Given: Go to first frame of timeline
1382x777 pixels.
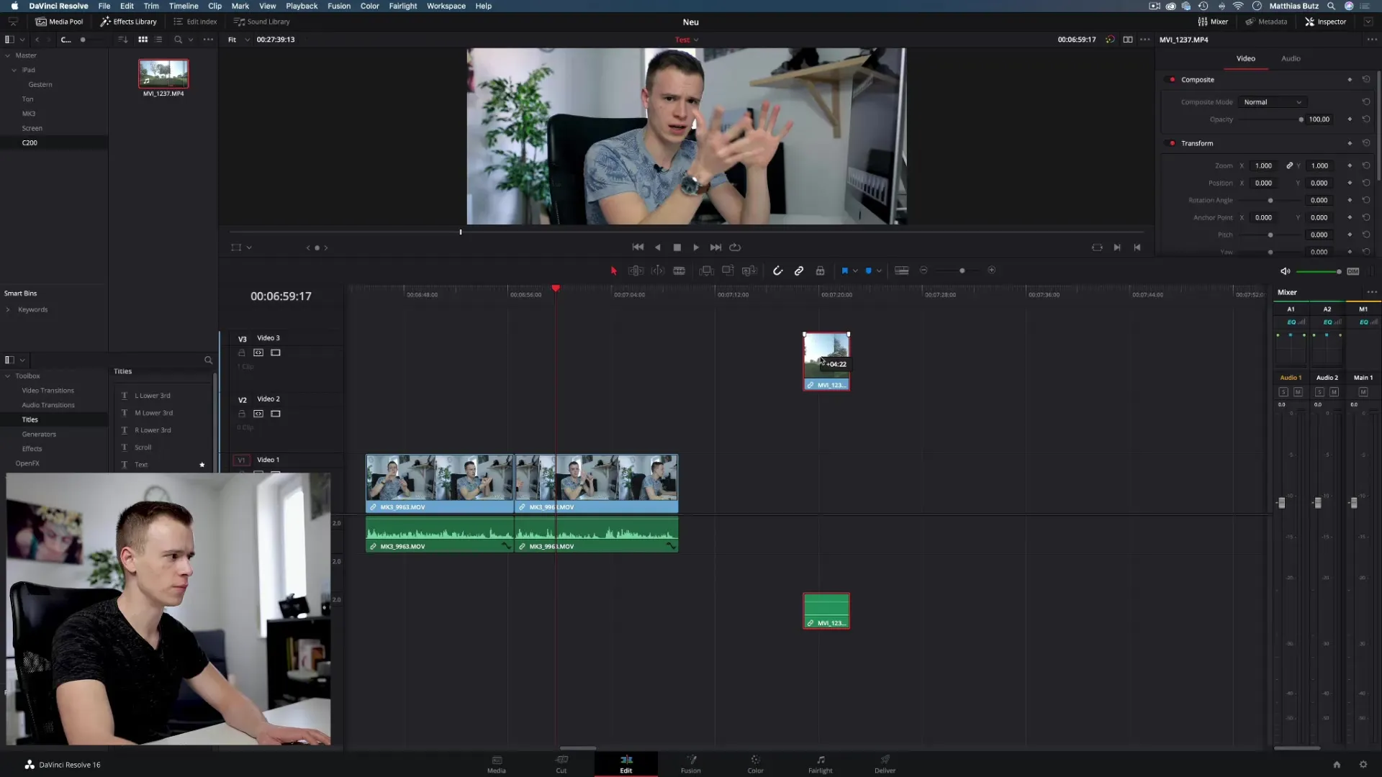Looking at the screenshot, I should pyautogui.click(x=638, y=247).
